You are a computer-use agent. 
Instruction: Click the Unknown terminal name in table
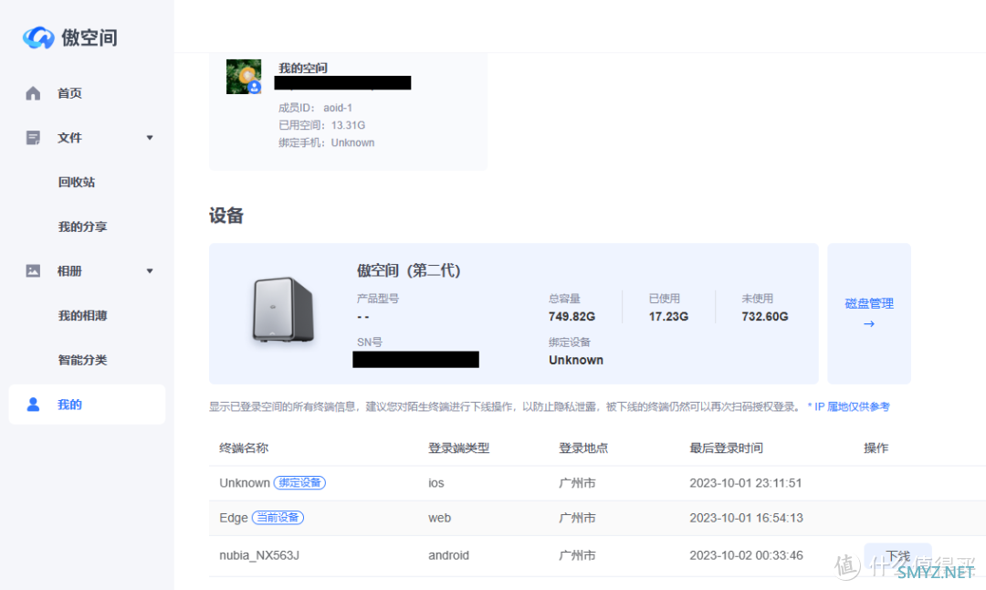(245, 483)
